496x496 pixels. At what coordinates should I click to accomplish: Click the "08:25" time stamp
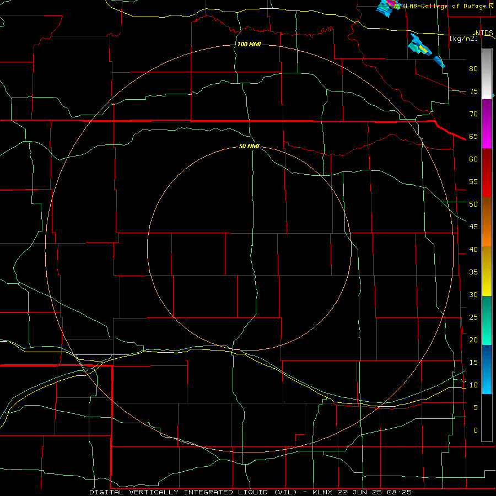click(399, 492)
